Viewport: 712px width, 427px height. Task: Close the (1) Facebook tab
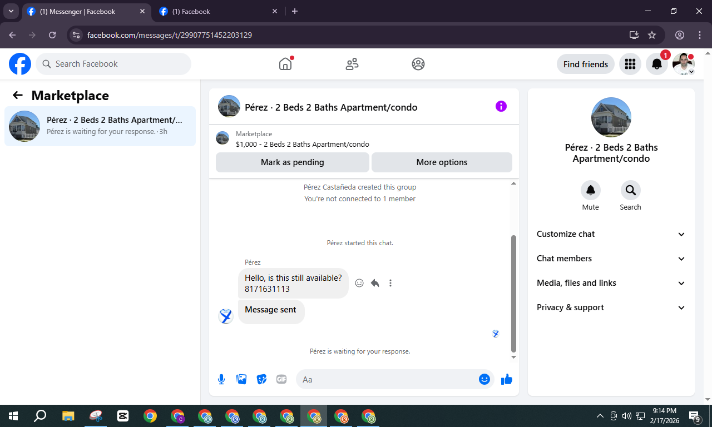point(274,11)
